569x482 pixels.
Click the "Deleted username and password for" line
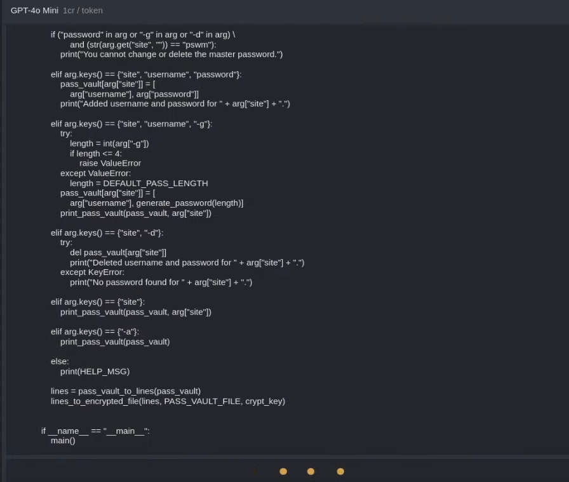click(187, 262)
